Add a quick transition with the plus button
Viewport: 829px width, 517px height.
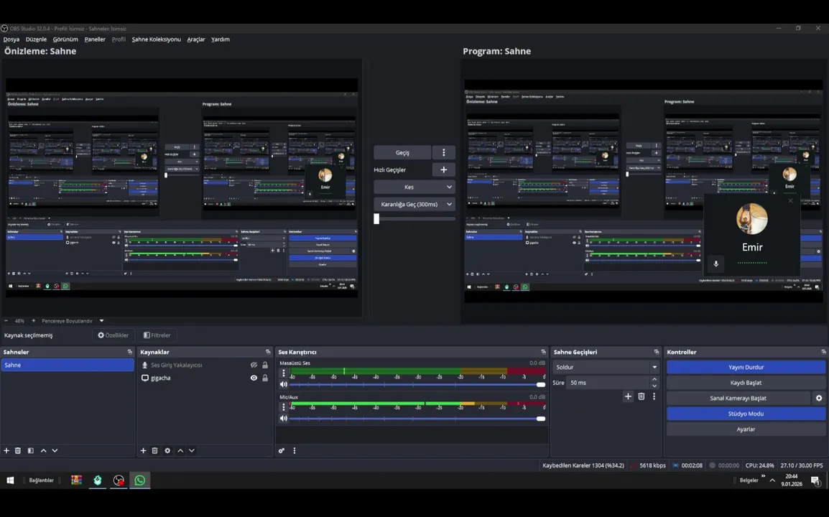443,169
